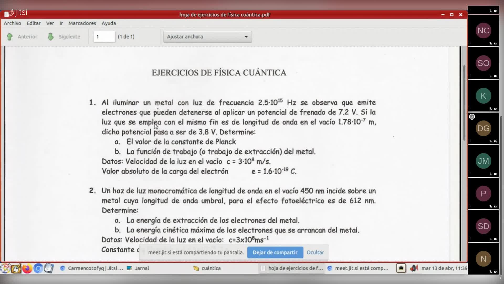
Task: Click the system tray printer icon
Action: click(401, 268)
